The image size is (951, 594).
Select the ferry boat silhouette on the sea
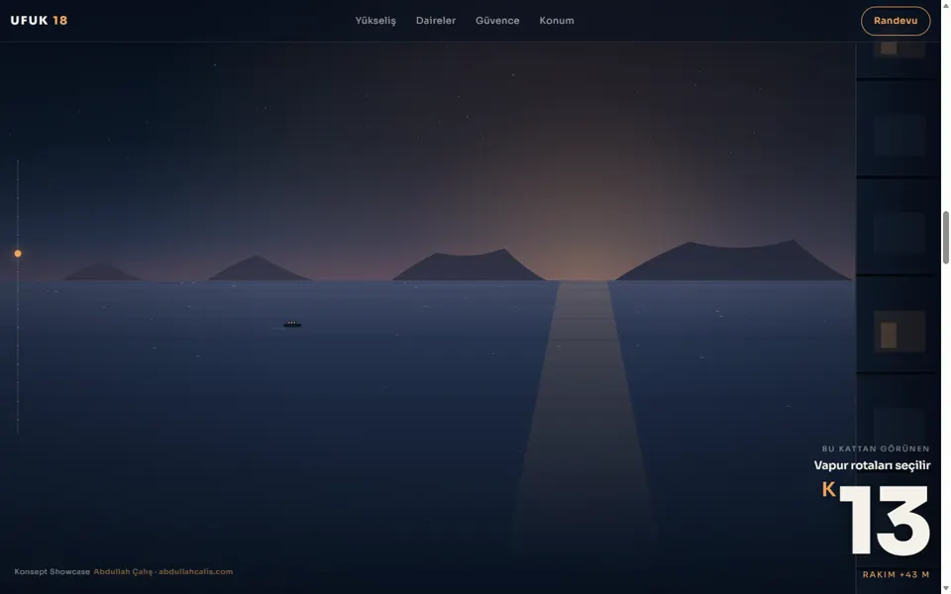pyautogui.click(x=292, y=325)
